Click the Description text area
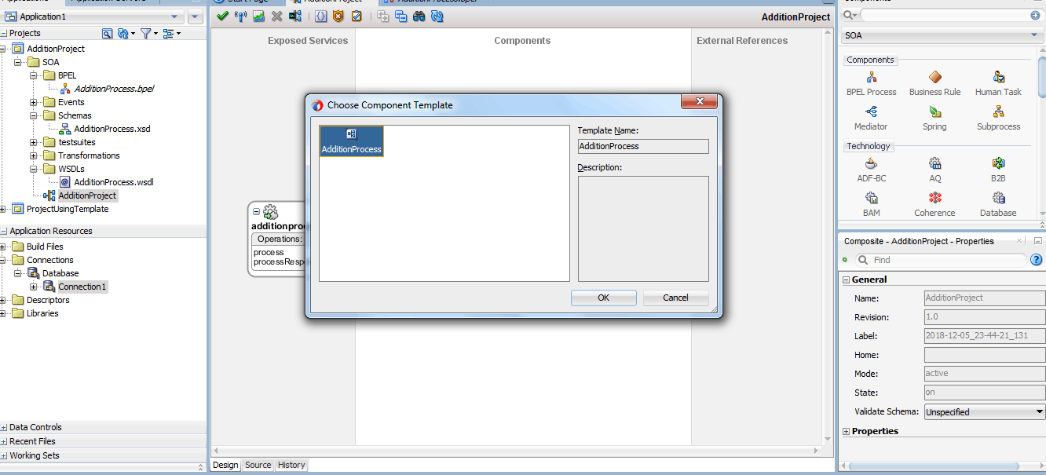Viewport: 1046px width, 475px height. point(643,228)
